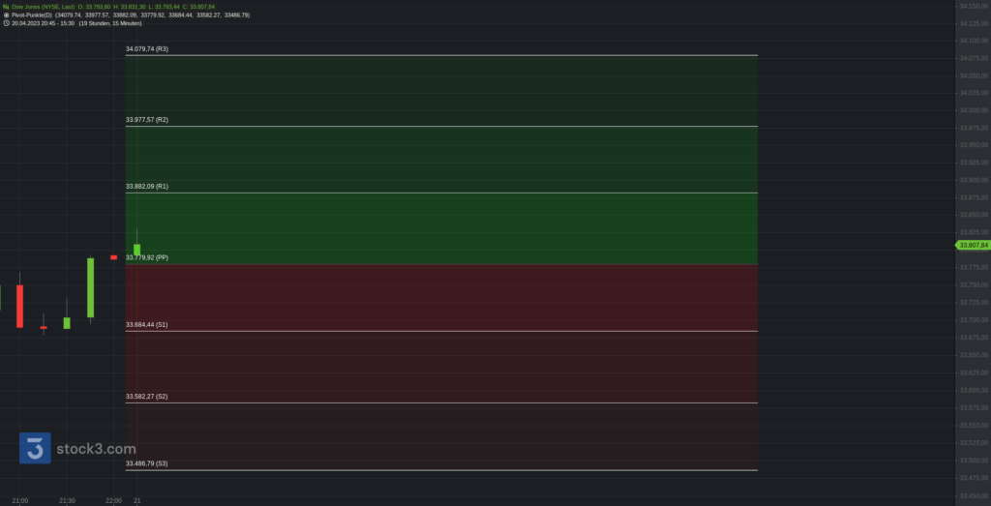The width and height of the screenshot is (991, 506).
Task: Click the 34.000,00 level on the price axis
Action: (974, 110)
